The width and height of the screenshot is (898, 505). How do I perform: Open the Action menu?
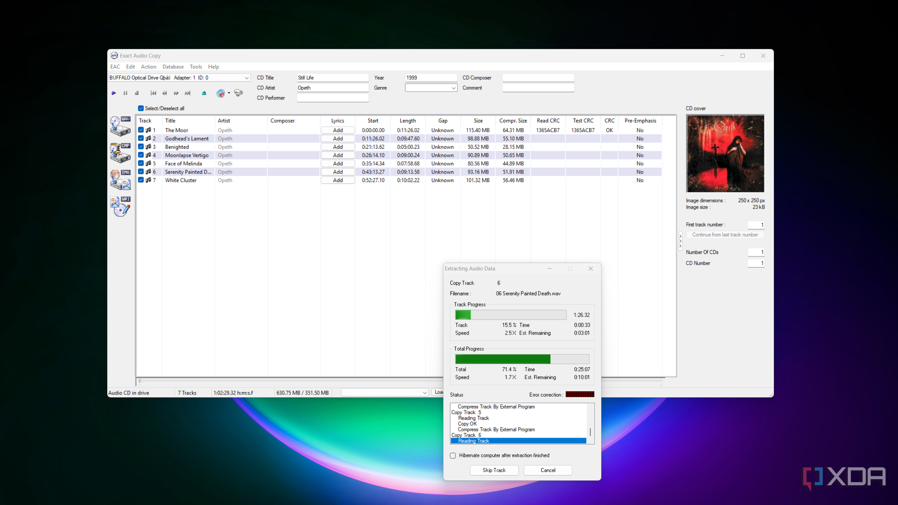click(149, 67)
